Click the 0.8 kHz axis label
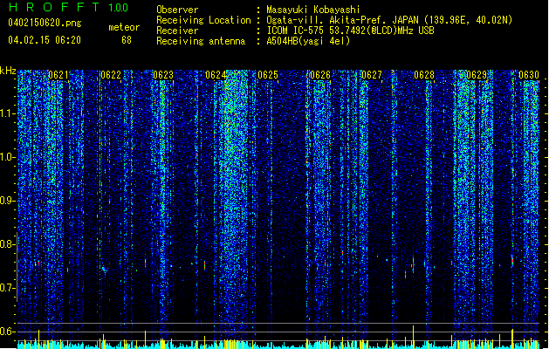This screenshot has width=549, height=349. pos(8,244)
